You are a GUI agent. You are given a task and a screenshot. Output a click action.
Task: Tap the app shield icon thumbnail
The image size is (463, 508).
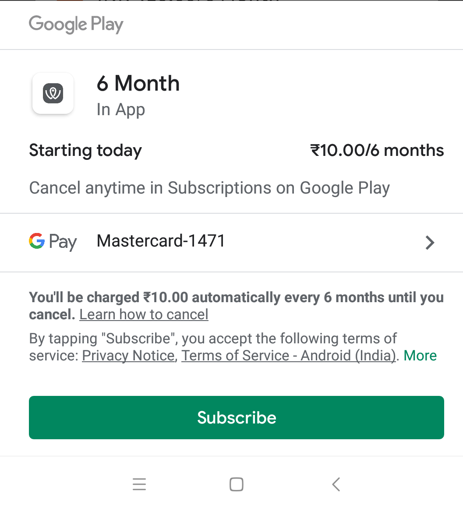coord(53,93)
